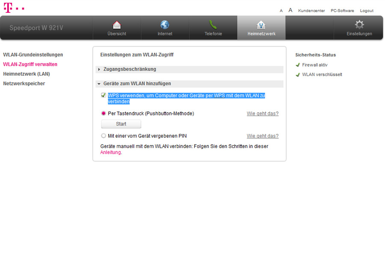Open Heimnetzwerk (LAN) in the sidebar
Viewport: 385px width, 256px height.
coord(27,74)
